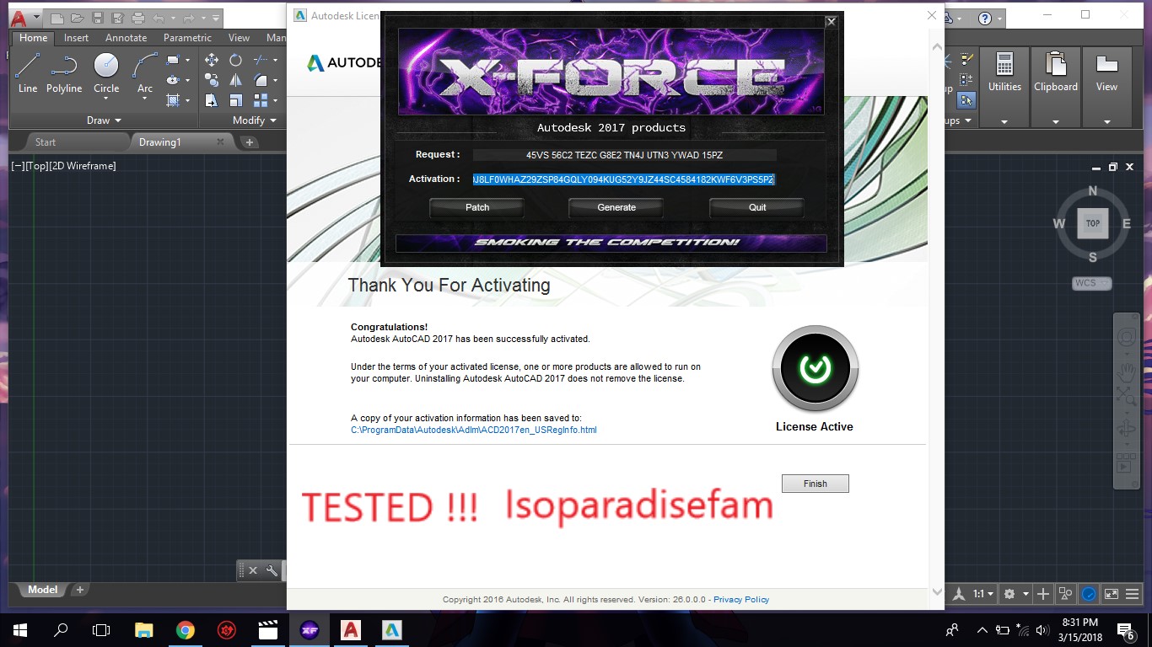
Task: Click the Generate button in X-Force
Action: (616, 207)
